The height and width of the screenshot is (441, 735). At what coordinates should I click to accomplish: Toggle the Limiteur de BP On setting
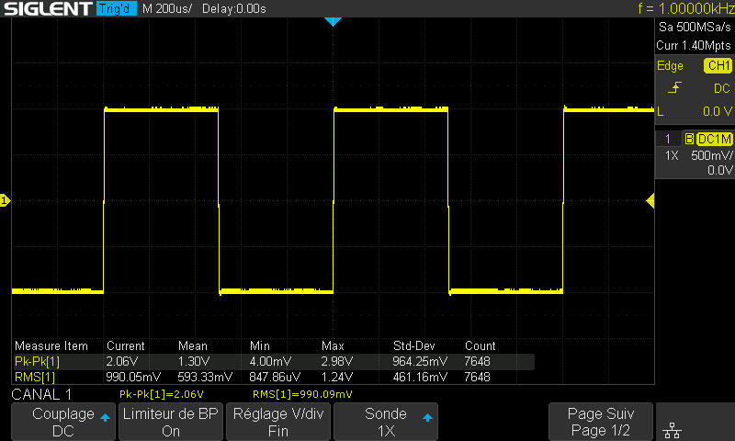[171, 422]
